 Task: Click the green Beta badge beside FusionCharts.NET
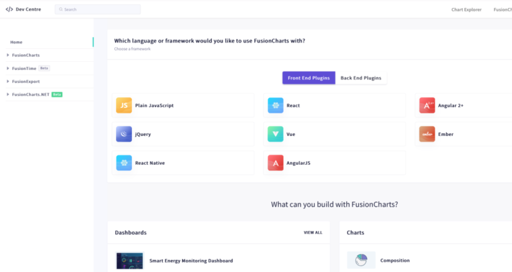click(x=57, y=94)
